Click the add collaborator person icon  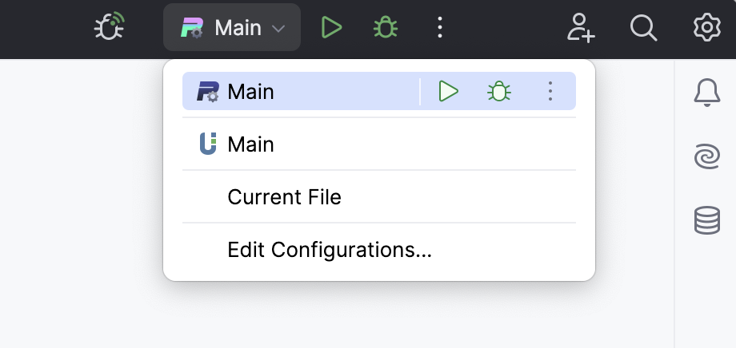tap(581, 28)
